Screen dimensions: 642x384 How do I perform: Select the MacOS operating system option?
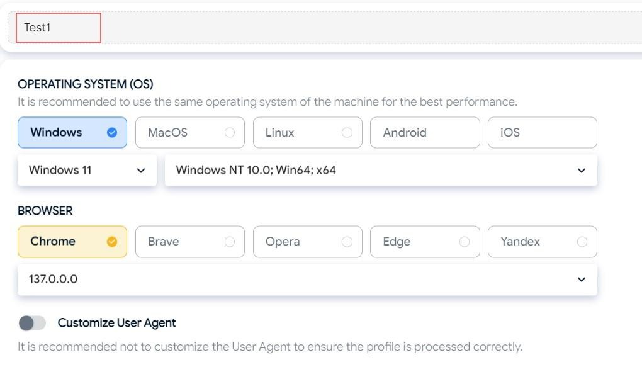click(189, 132)
